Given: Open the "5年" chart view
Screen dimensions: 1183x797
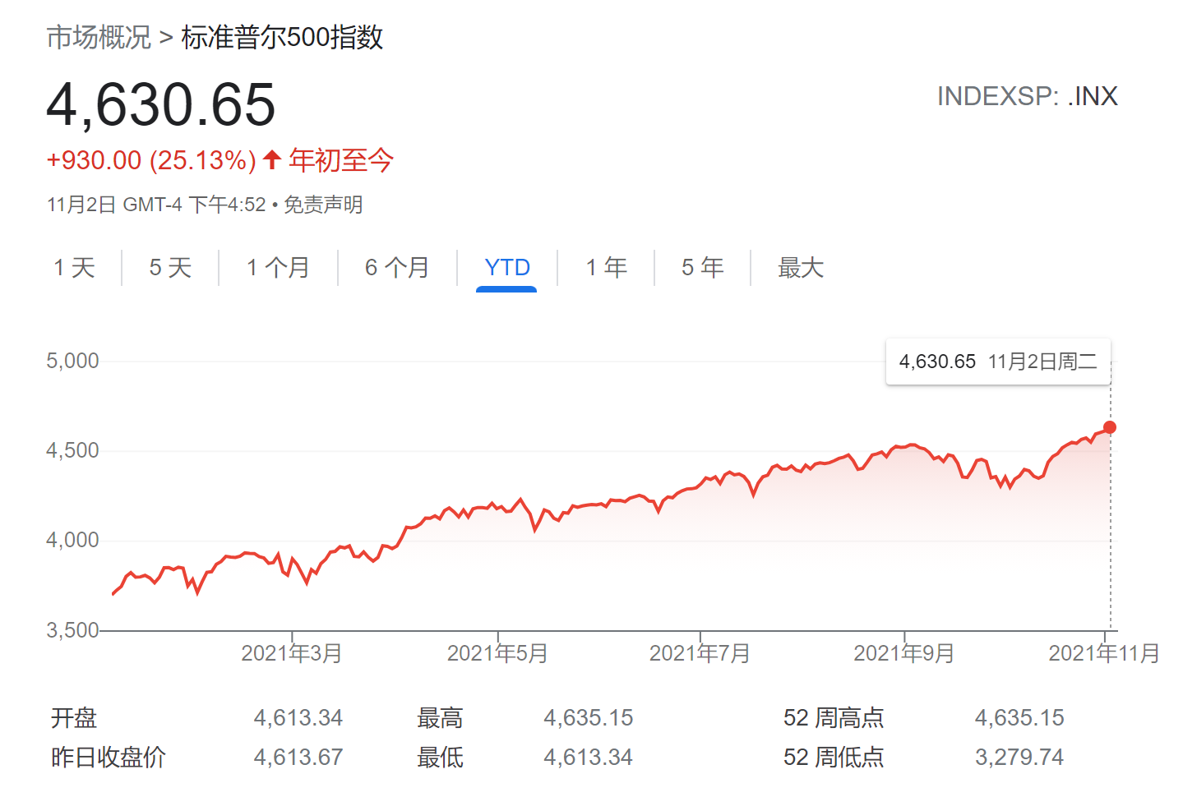Looking at the screenshot, I should [702, 268].
